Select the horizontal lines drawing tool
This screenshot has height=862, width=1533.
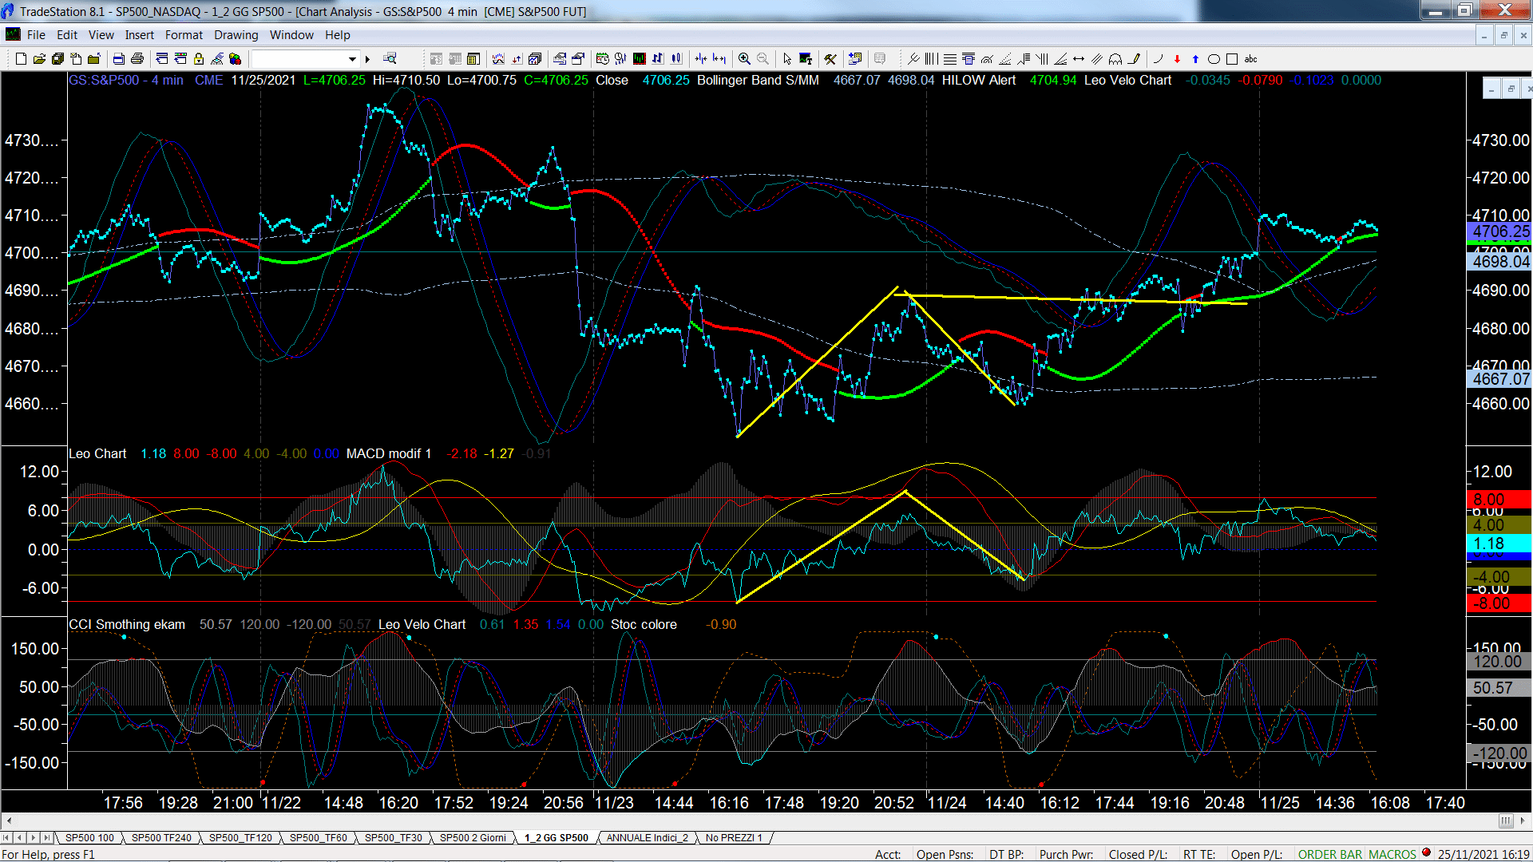click(949, 59)
